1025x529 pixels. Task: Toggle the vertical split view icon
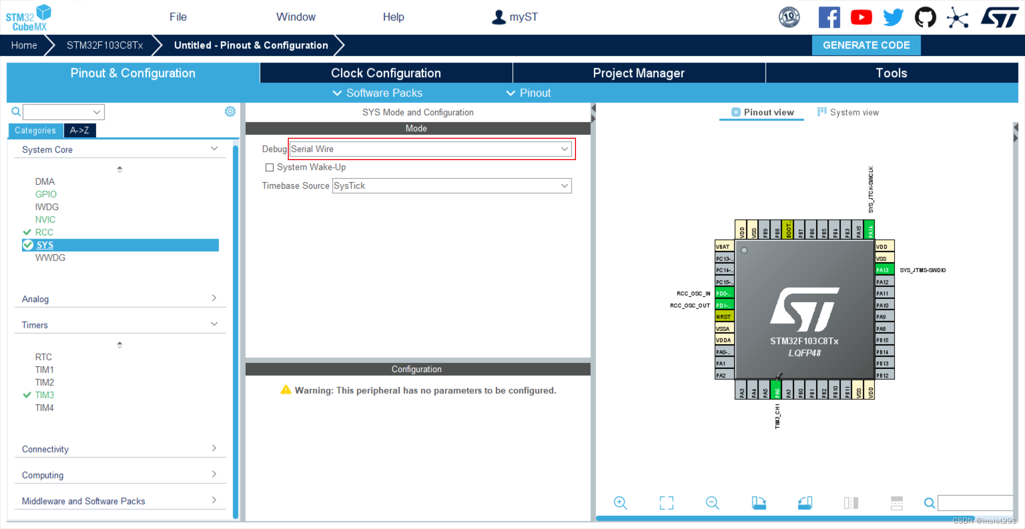click(x=851, y=502)
